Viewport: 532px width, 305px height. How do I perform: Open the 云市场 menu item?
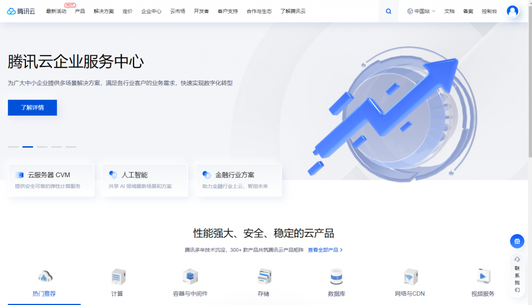tap(178, 11)
